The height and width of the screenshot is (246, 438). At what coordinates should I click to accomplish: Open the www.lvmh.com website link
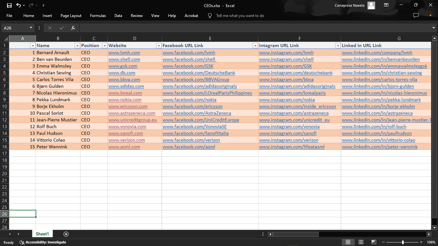click(124, 53)
